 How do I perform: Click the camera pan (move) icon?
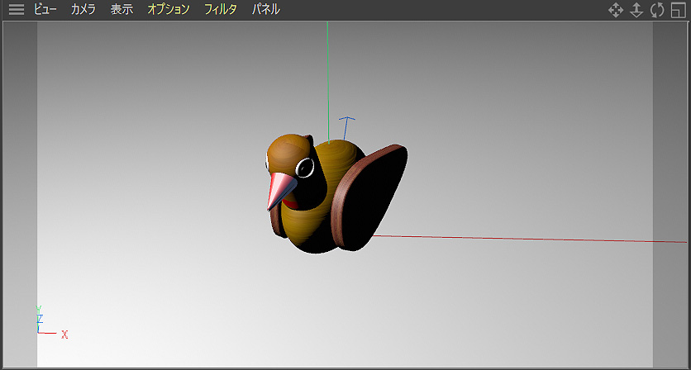(x=616, y=10)
